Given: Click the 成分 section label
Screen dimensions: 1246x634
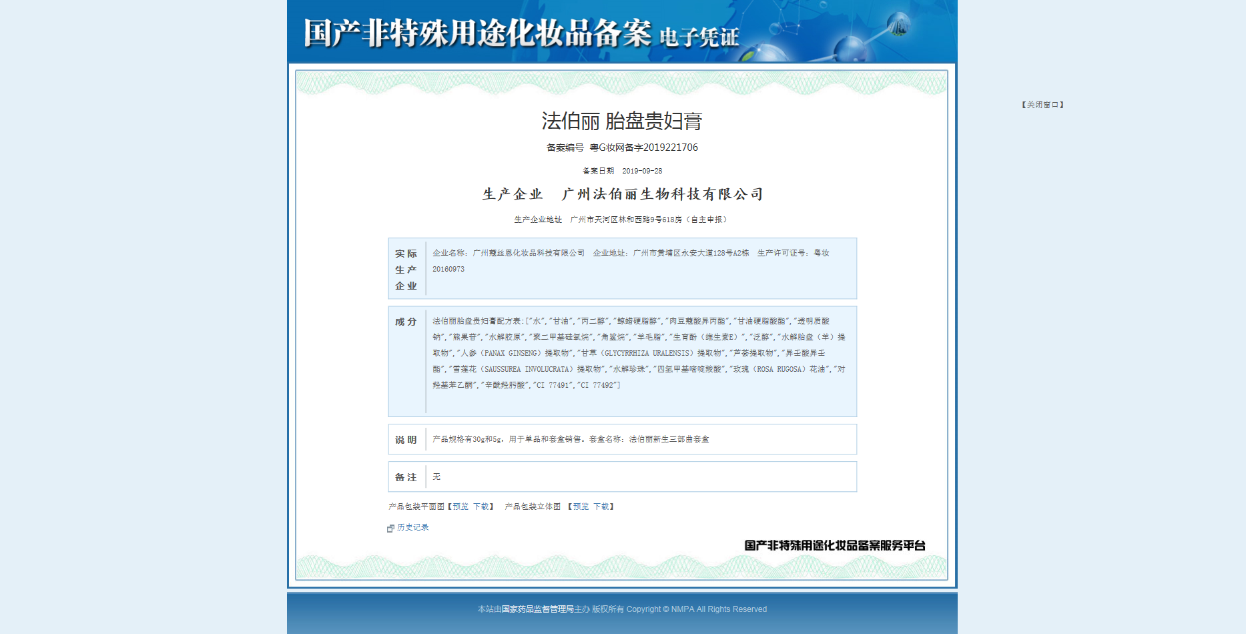Looking at the screenshot, I should pyautogui.click(x=406, y=322).
